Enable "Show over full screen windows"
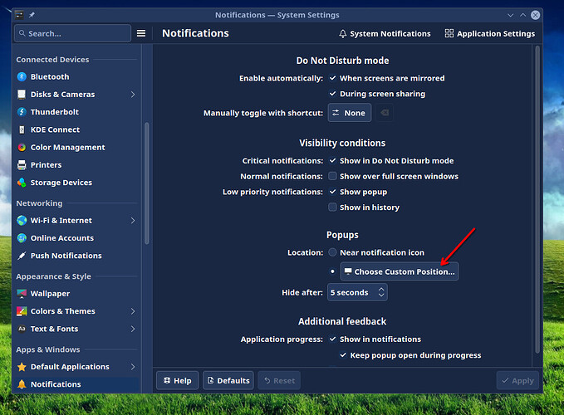Image resolution: width=564 pixels, height=415 pixels. point(332,176)
